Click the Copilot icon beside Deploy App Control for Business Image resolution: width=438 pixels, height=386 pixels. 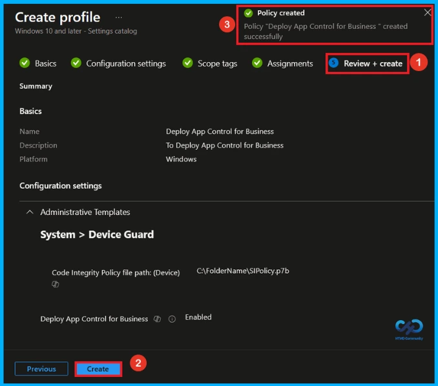(x=157, y=319)
